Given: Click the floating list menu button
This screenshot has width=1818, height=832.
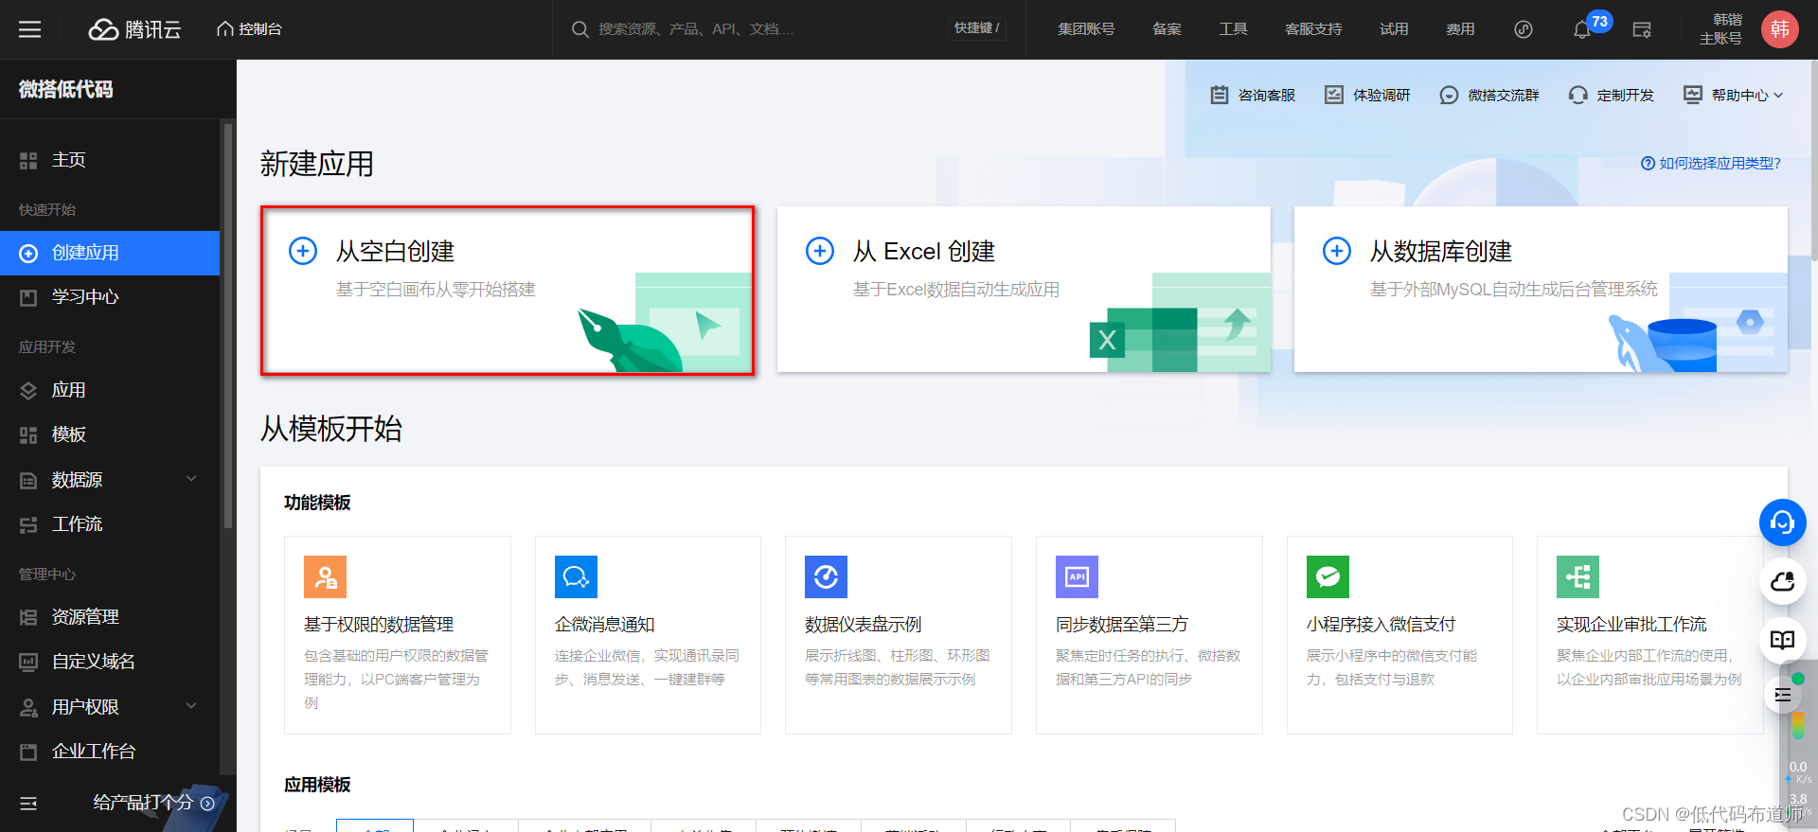Looking at the screenshot, I should pyautogui.click(x=1783, y=696).
